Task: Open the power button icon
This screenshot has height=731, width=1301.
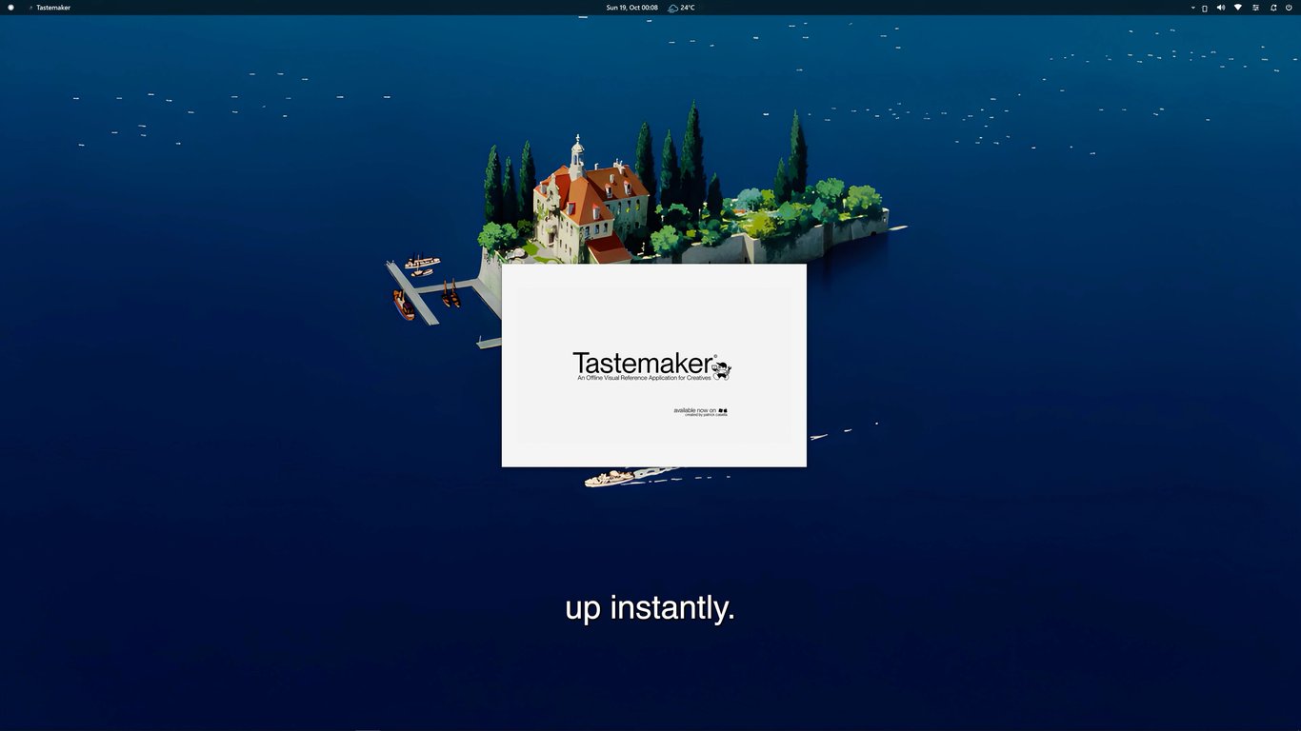Action: coord(1289,8)
